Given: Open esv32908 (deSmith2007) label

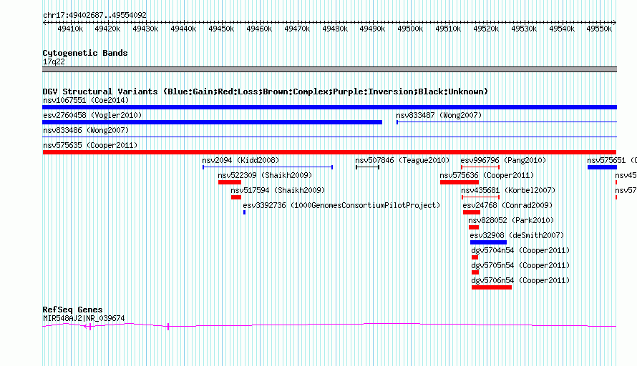Looking at the screenshot, I should [x=517, y=235].
